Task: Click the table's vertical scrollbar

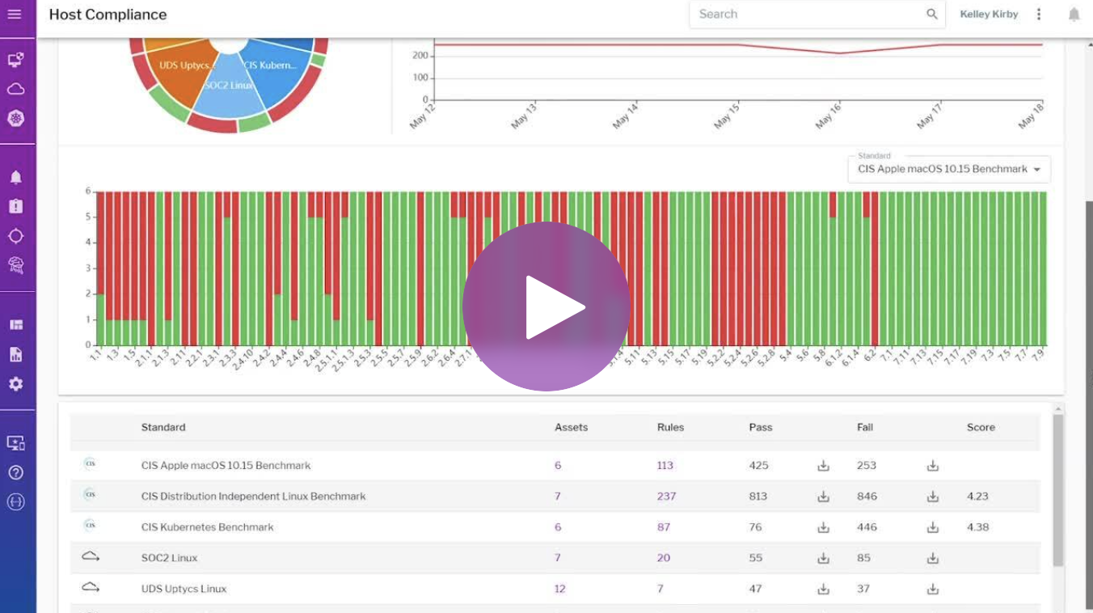Action: click(x=1057, y=490)
